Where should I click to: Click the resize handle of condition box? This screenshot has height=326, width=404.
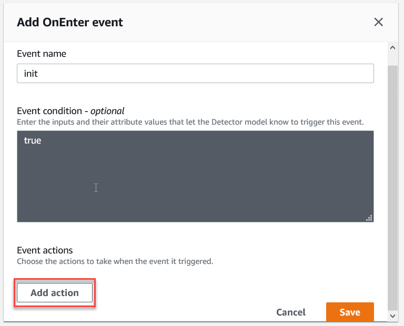pyautogui.click(x=369, y=218)
